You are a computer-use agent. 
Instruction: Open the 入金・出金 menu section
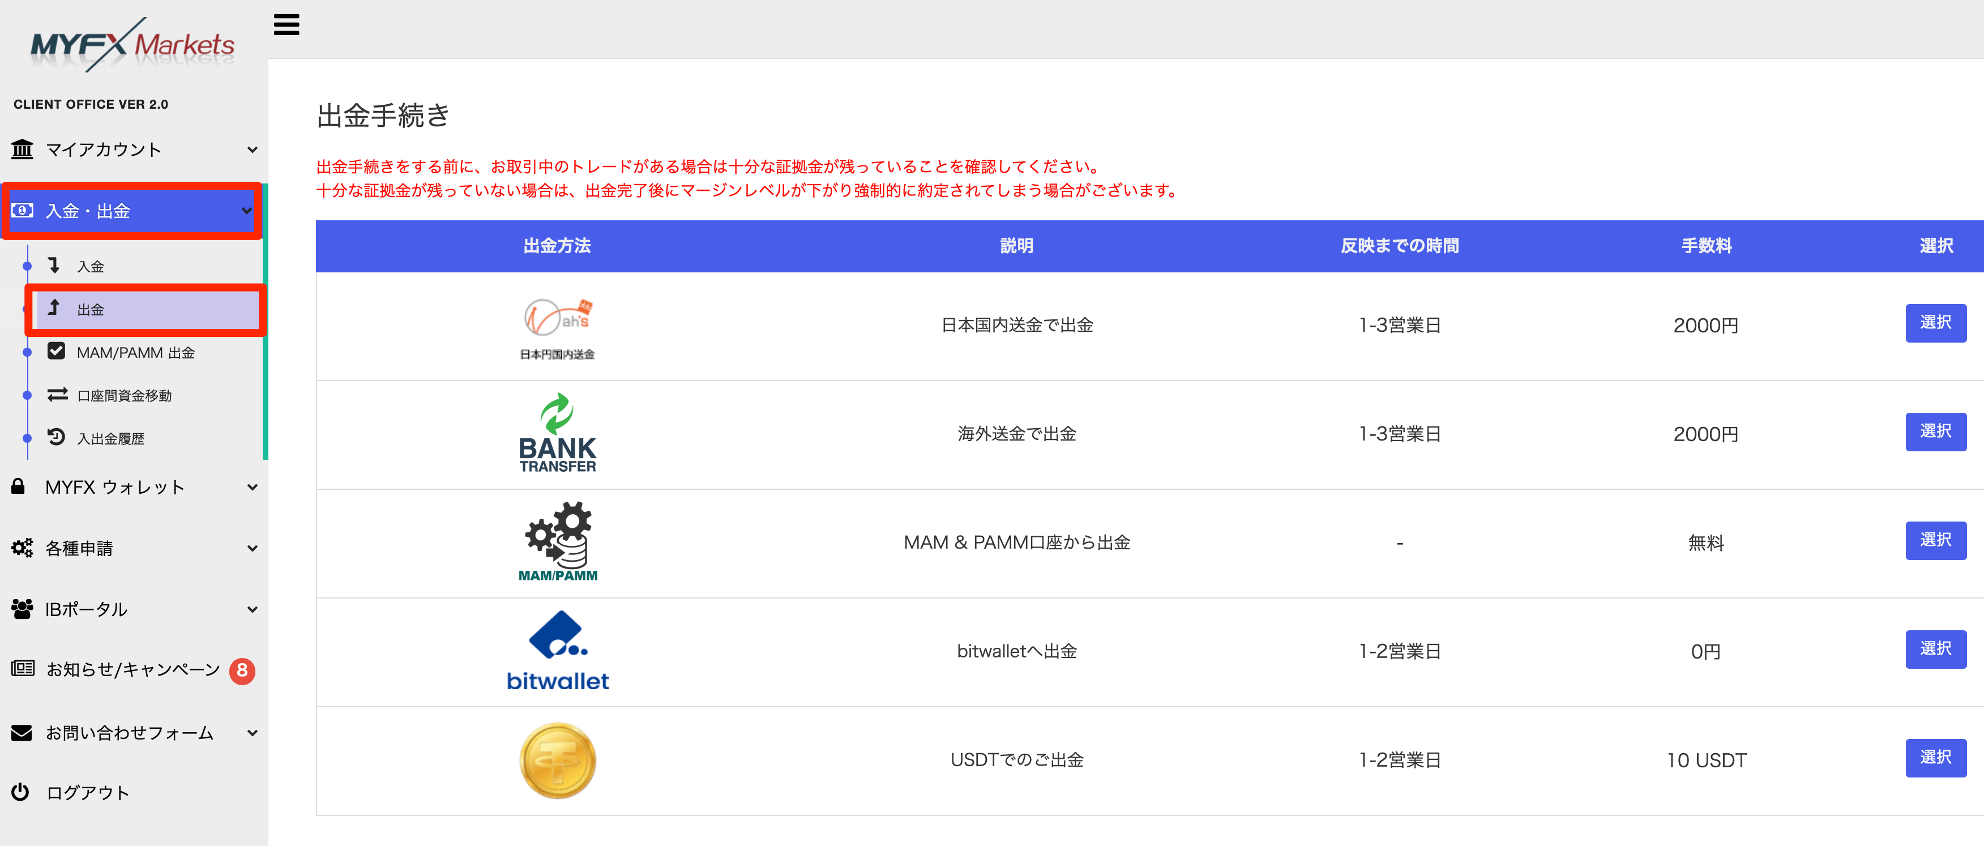coord(132,210)
